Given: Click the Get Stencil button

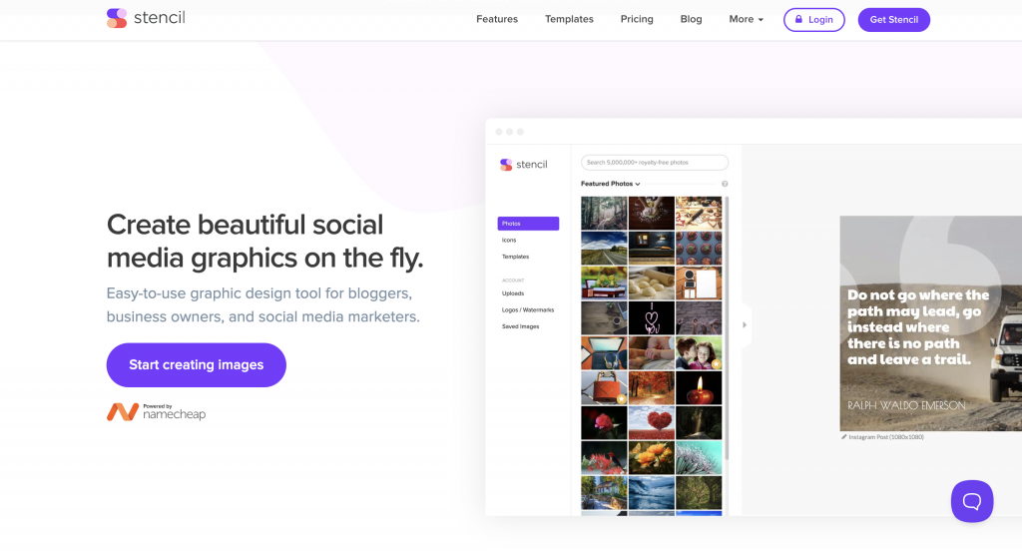Looking at the screenshot, I should pos(893,20).
